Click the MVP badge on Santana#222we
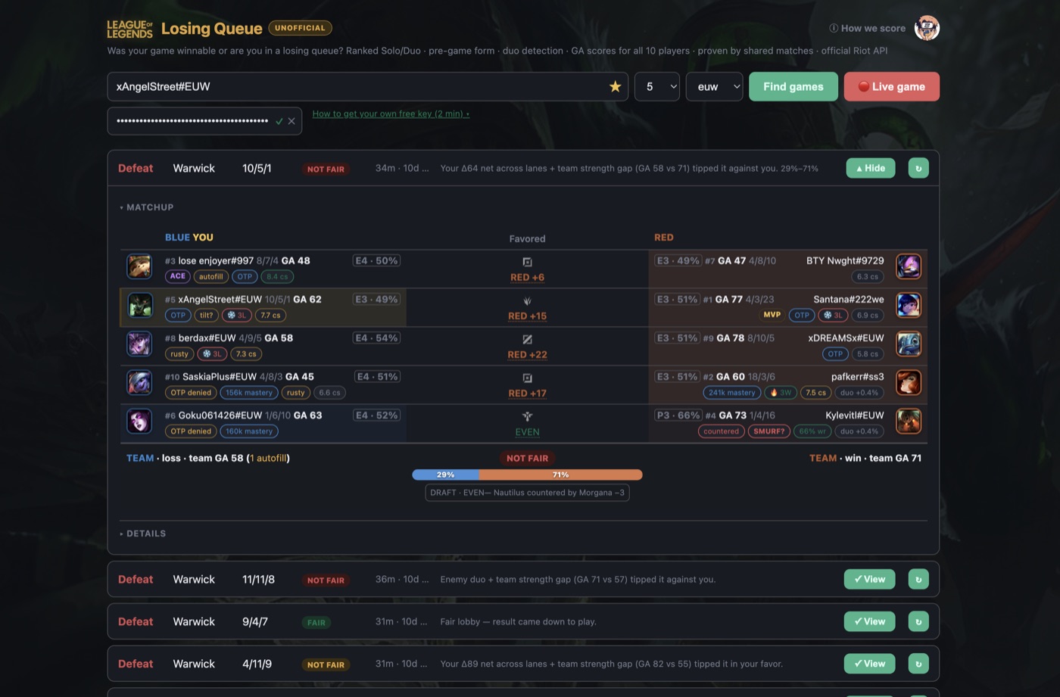The width and height of the screenshot is (1060, 697). click(x=772, y=315)
